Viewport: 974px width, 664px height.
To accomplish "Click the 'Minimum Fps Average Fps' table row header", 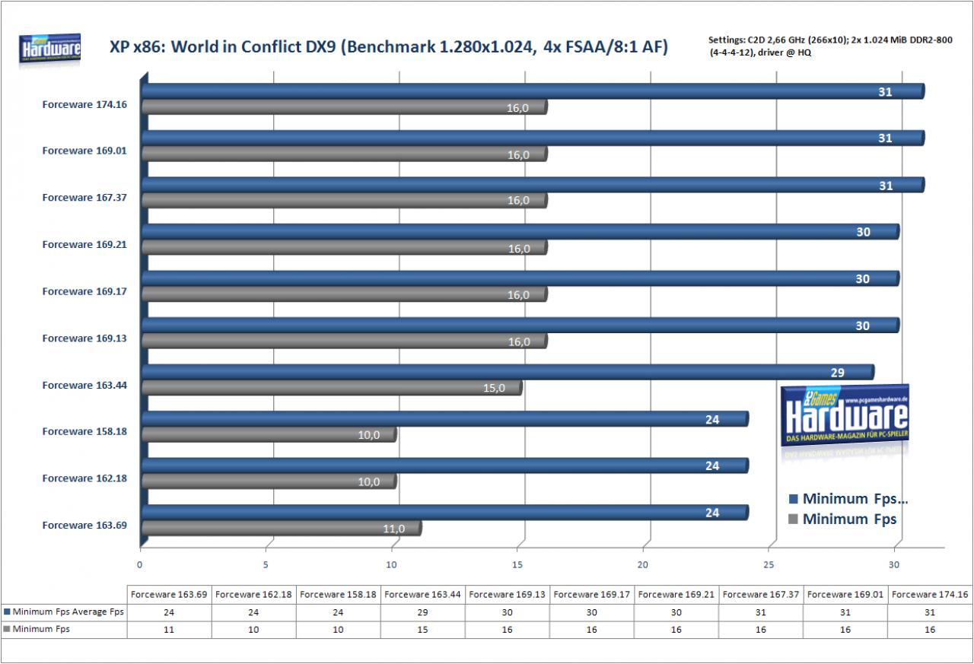I will pyautogui.click(x=64, y=612).
